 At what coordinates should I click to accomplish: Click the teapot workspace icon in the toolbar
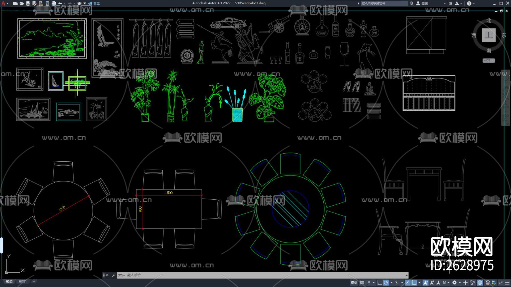click(x=79, y=3)
